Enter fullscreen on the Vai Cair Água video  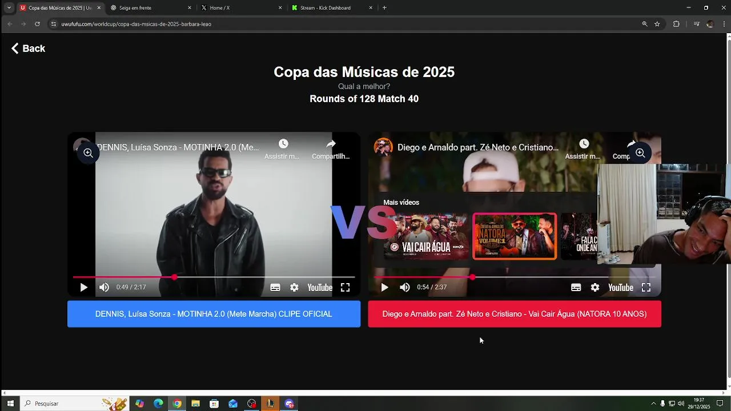[x=646, y=287]
